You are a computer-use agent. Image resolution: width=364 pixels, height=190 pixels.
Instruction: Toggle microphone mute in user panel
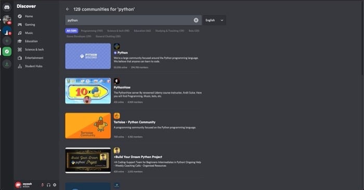[43, 185]
